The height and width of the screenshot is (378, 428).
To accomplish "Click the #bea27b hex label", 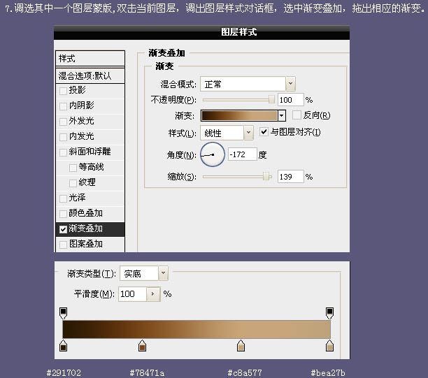I will pos(328,372).
